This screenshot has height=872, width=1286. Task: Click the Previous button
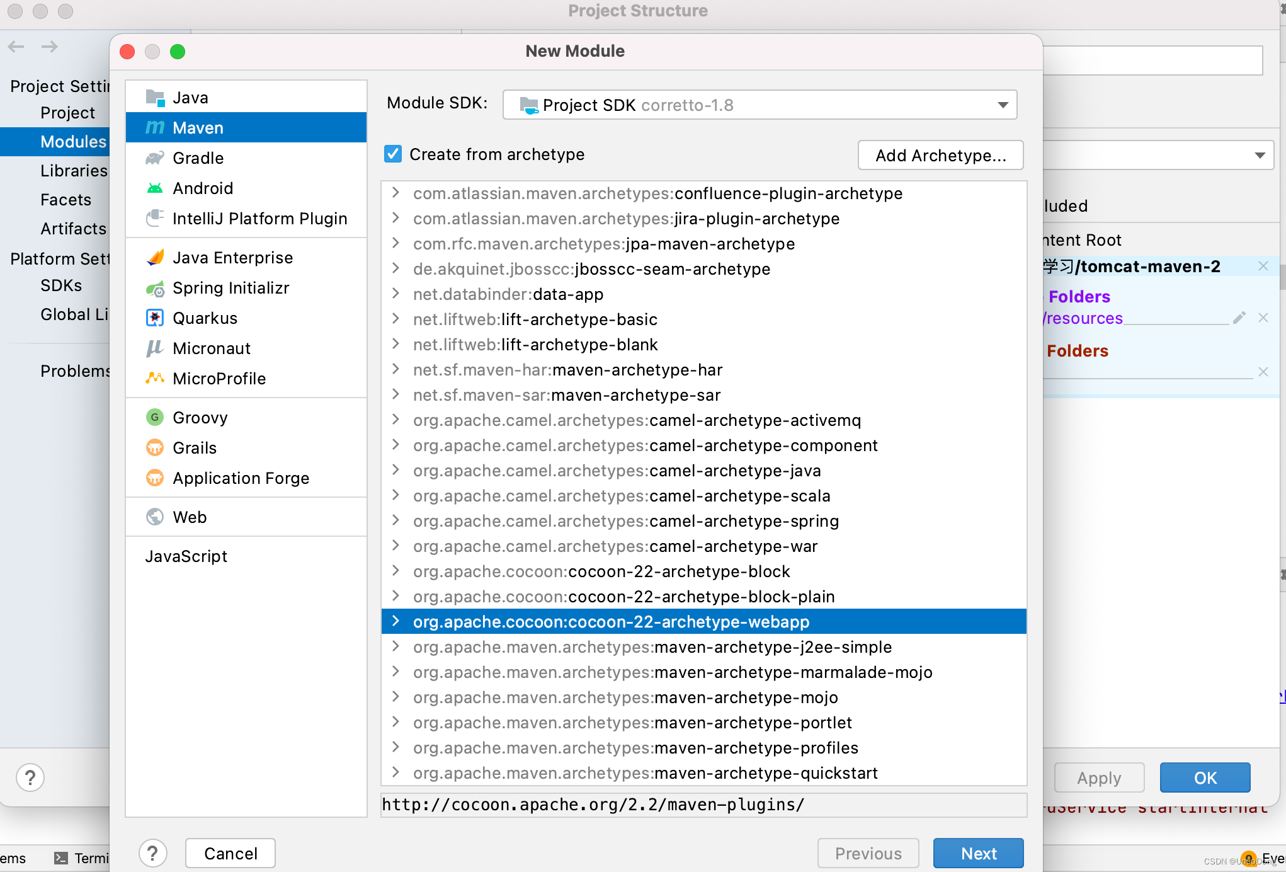click(868, 854)
